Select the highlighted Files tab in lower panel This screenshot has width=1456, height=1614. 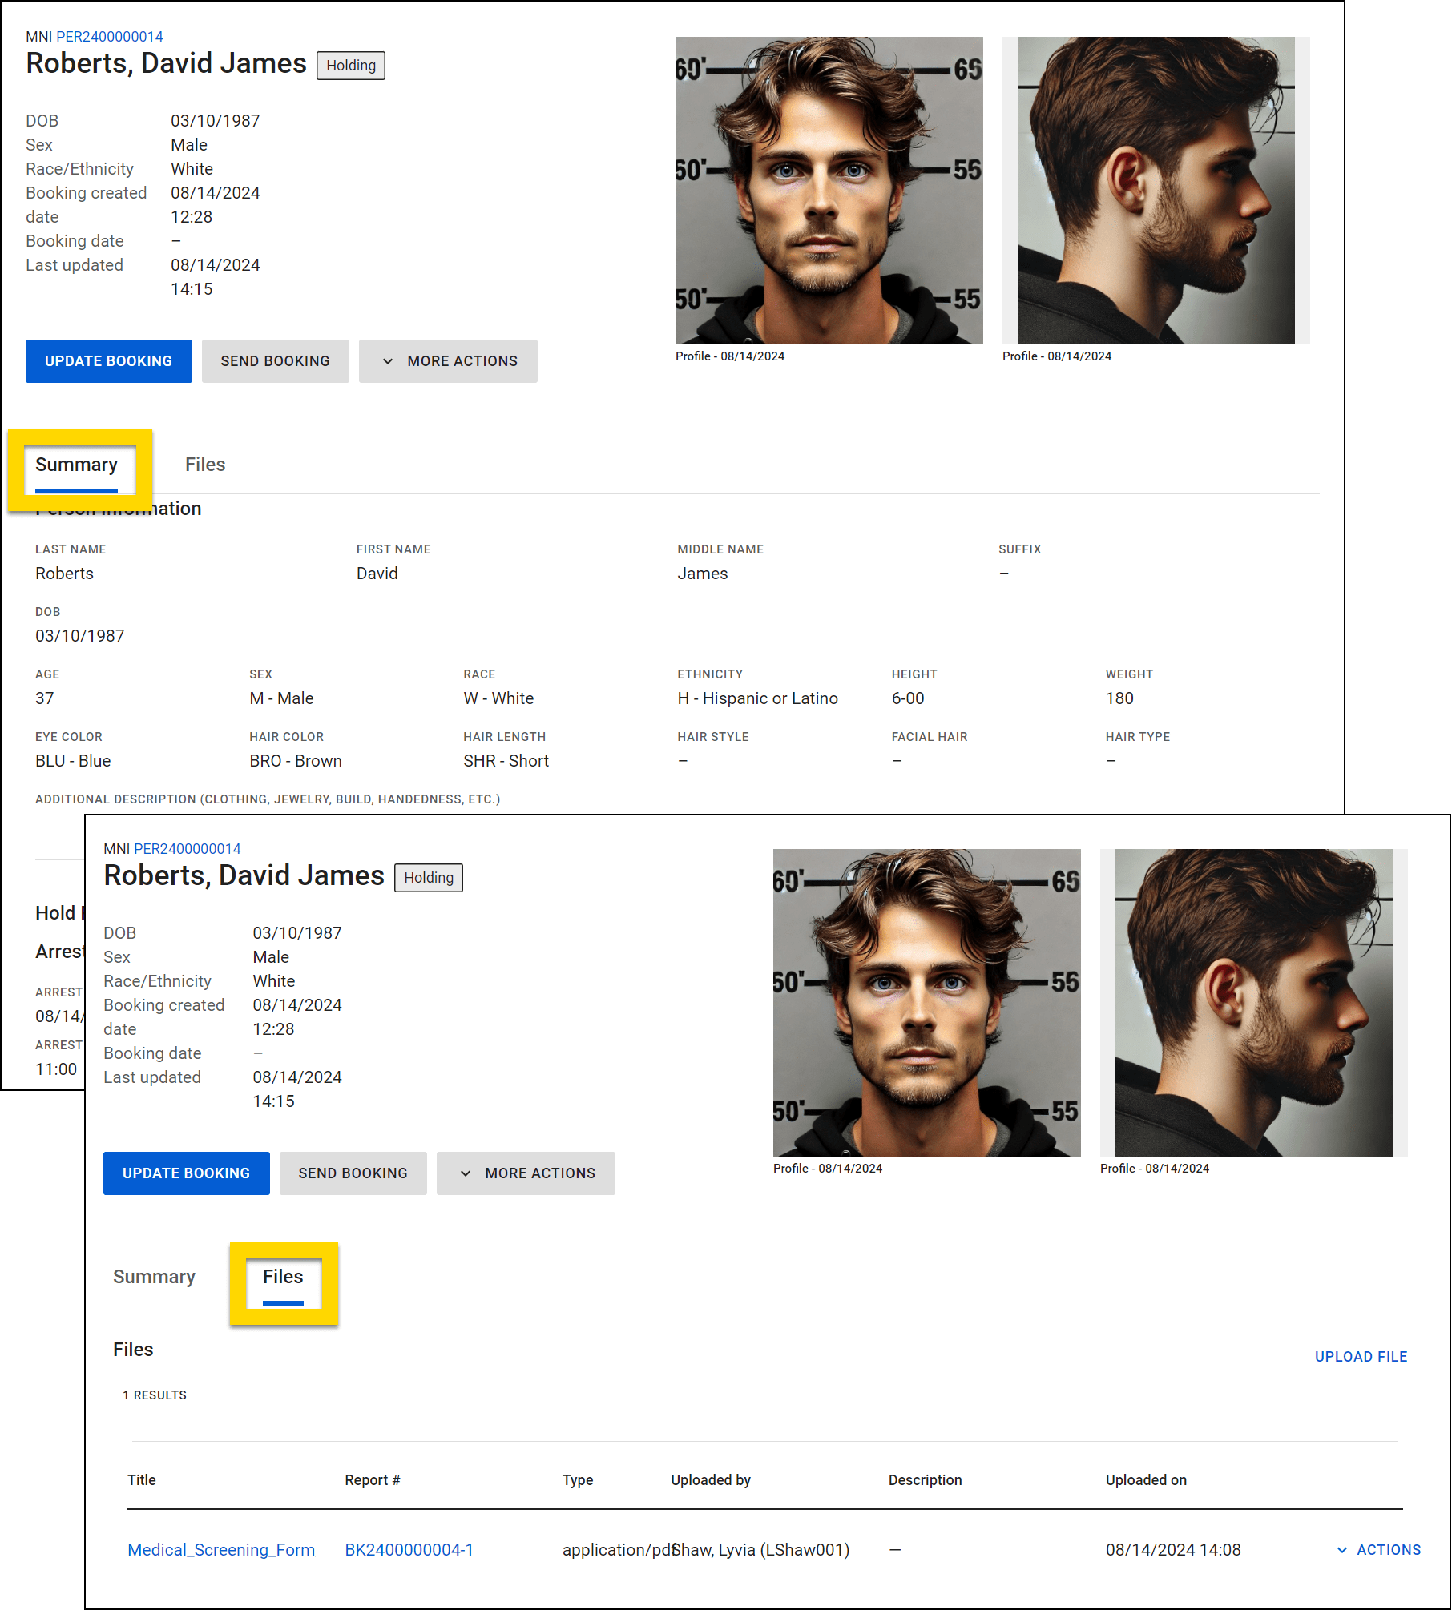point(283,1278)
